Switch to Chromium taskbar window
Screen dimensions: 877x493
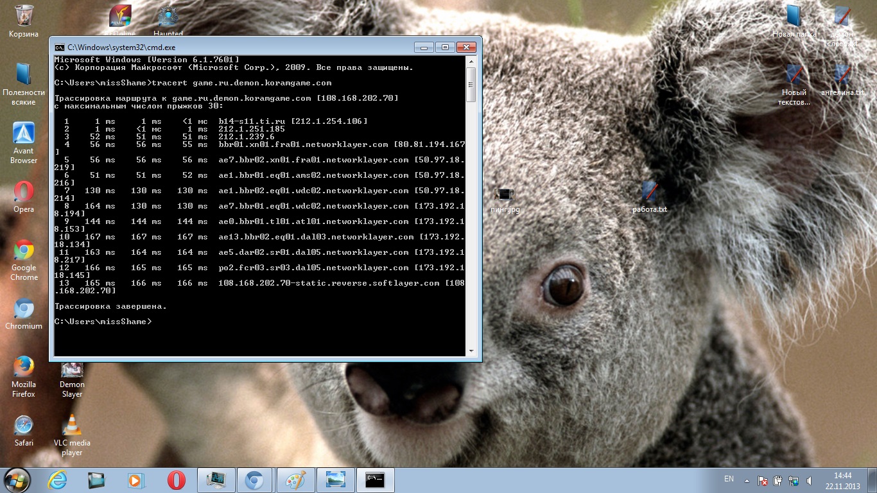(255, 480)
